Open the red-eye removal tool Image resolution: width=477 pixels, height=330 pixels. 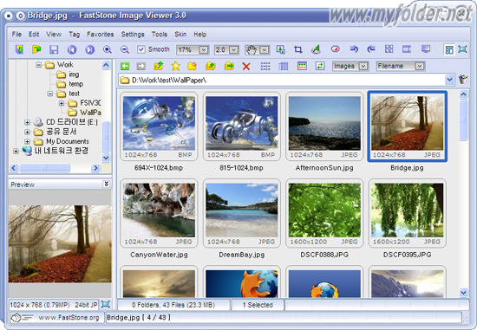click(x=336, y=49)
